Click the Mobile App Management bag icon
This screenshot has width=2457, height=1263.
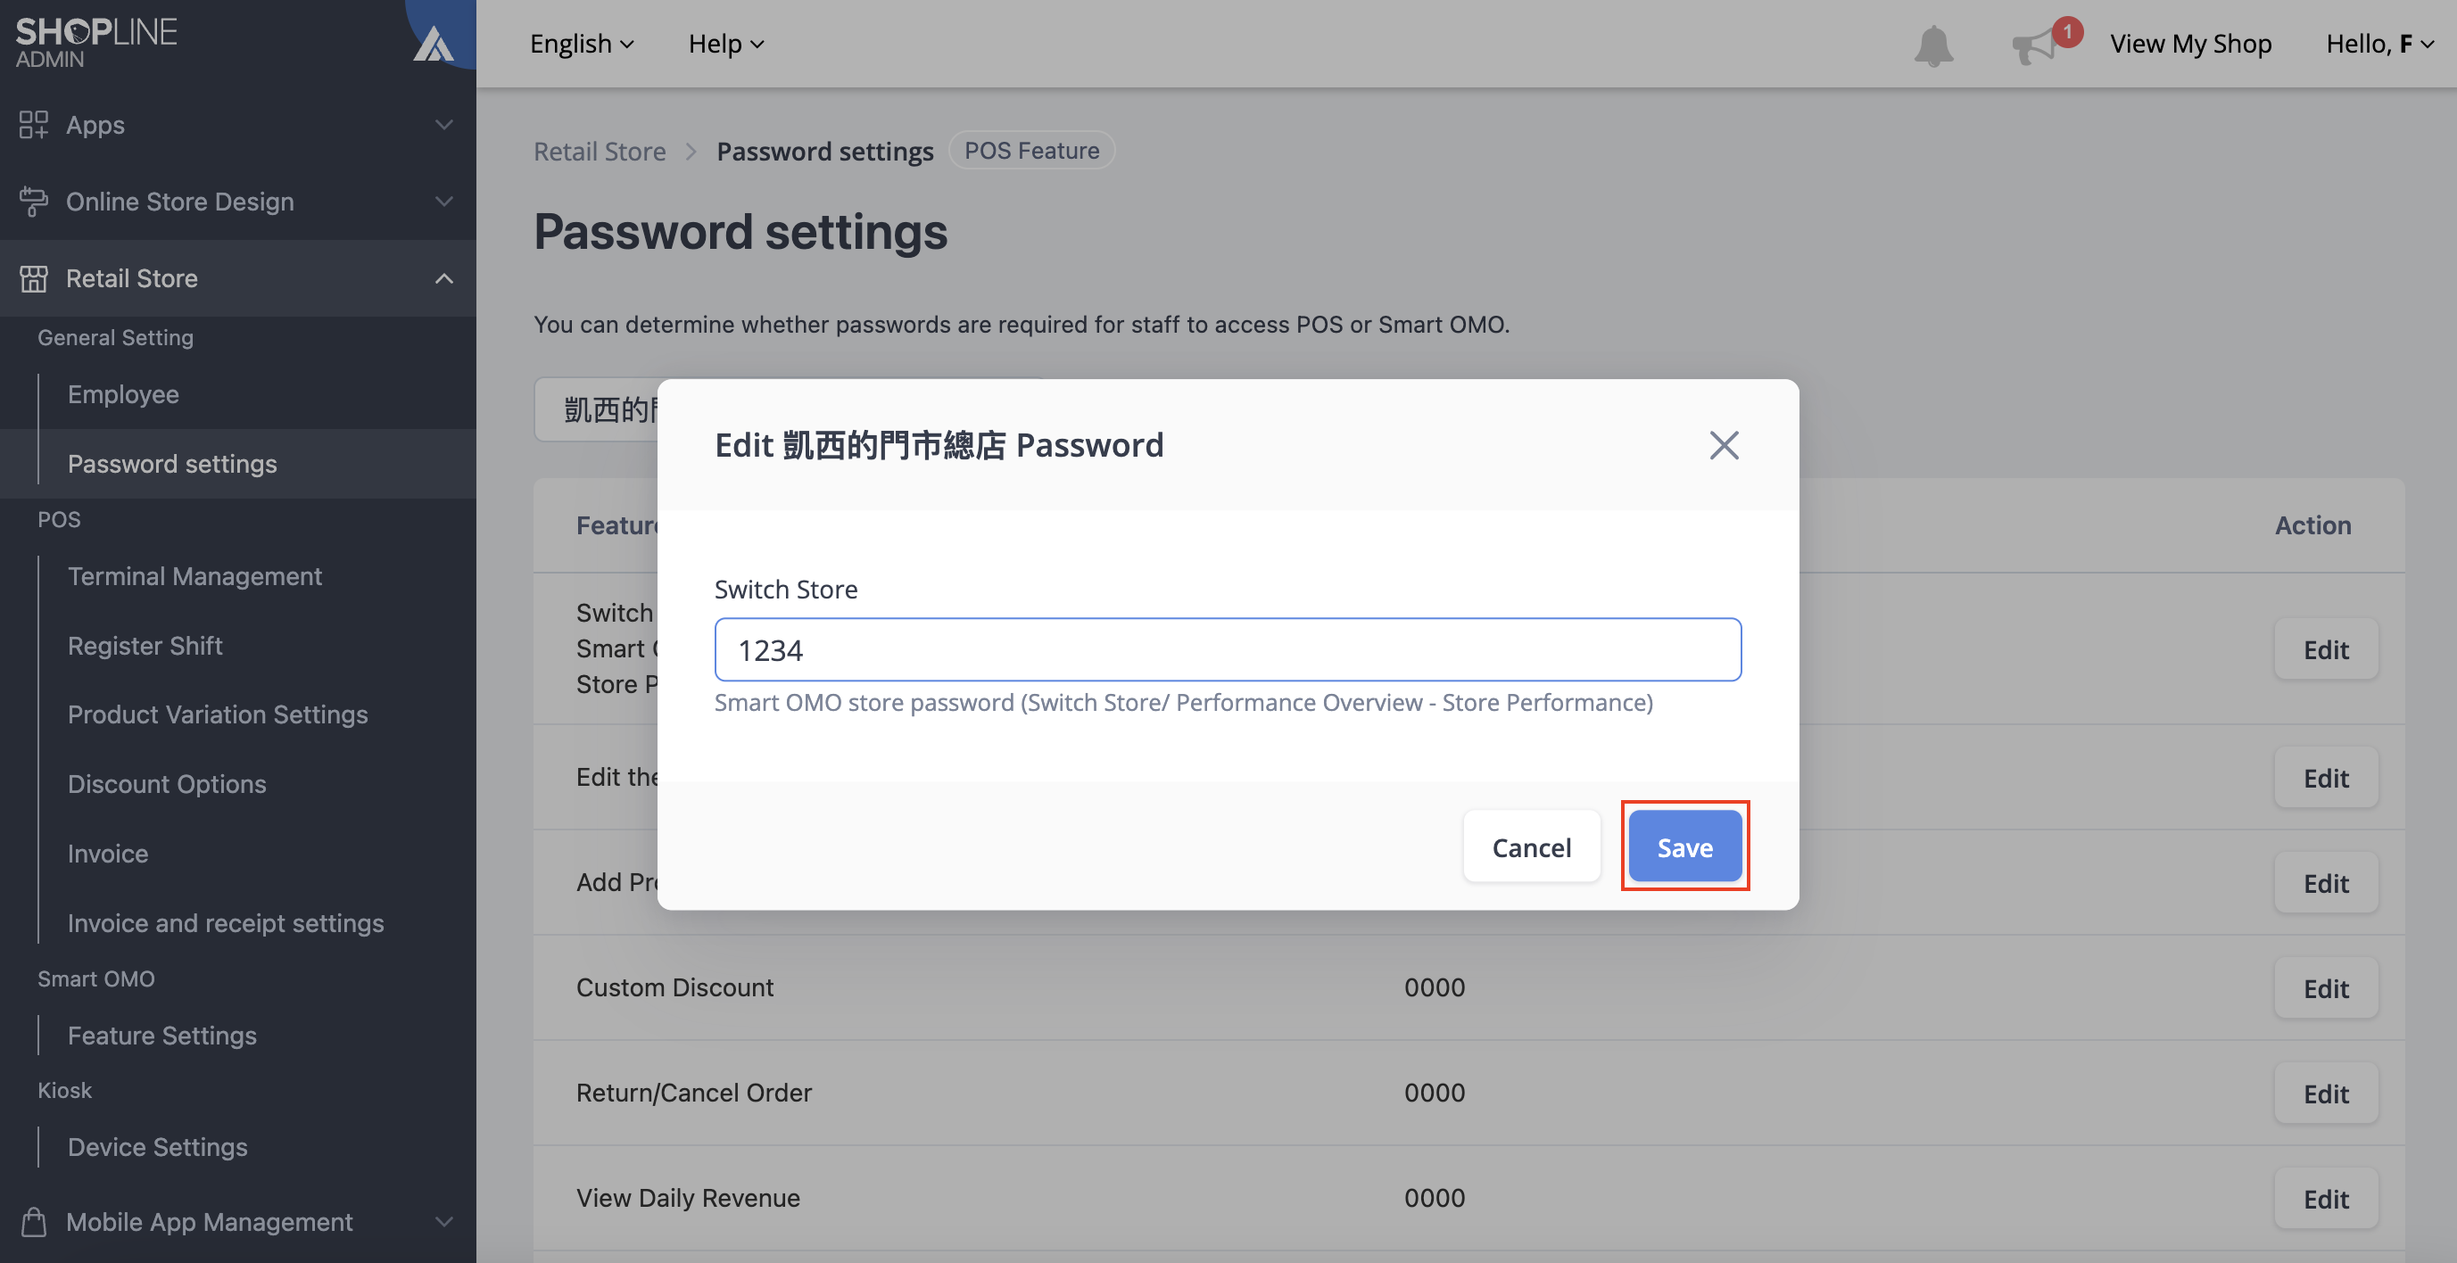(x=33, y=1222)
